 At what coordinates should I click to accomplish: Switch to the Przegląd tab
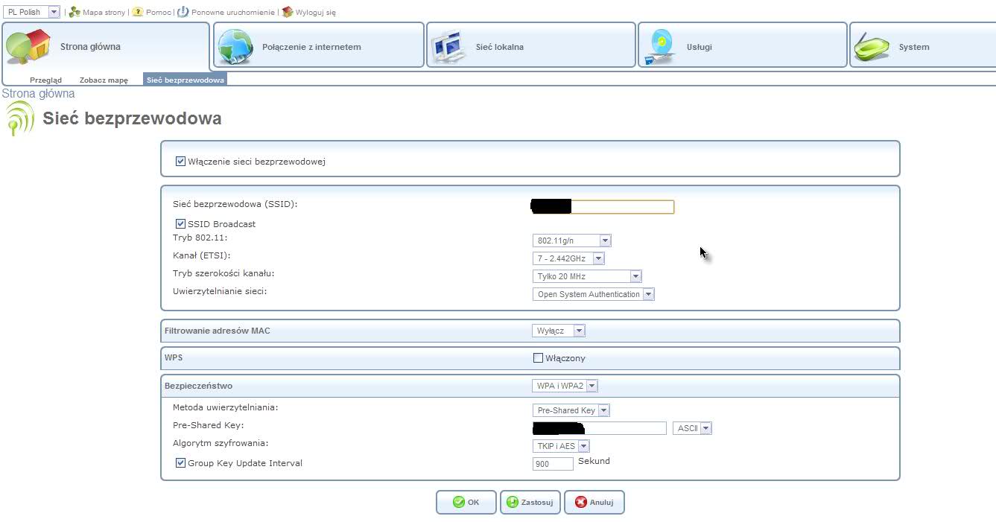pos(45,80)
